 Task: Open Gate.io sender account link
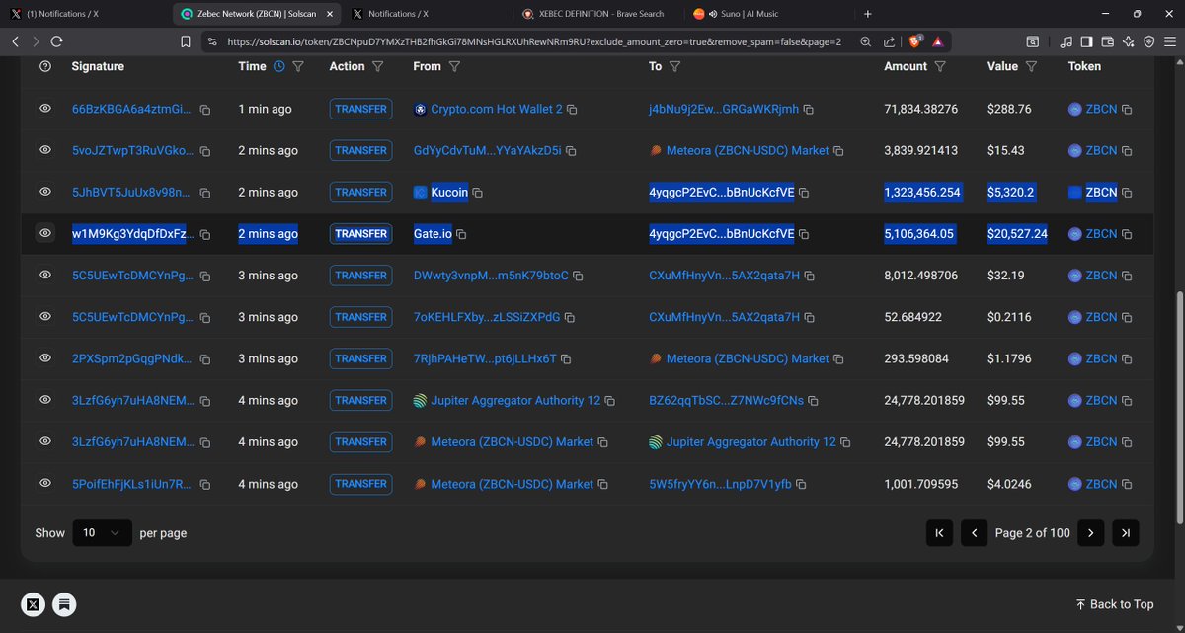click(433, 234)
